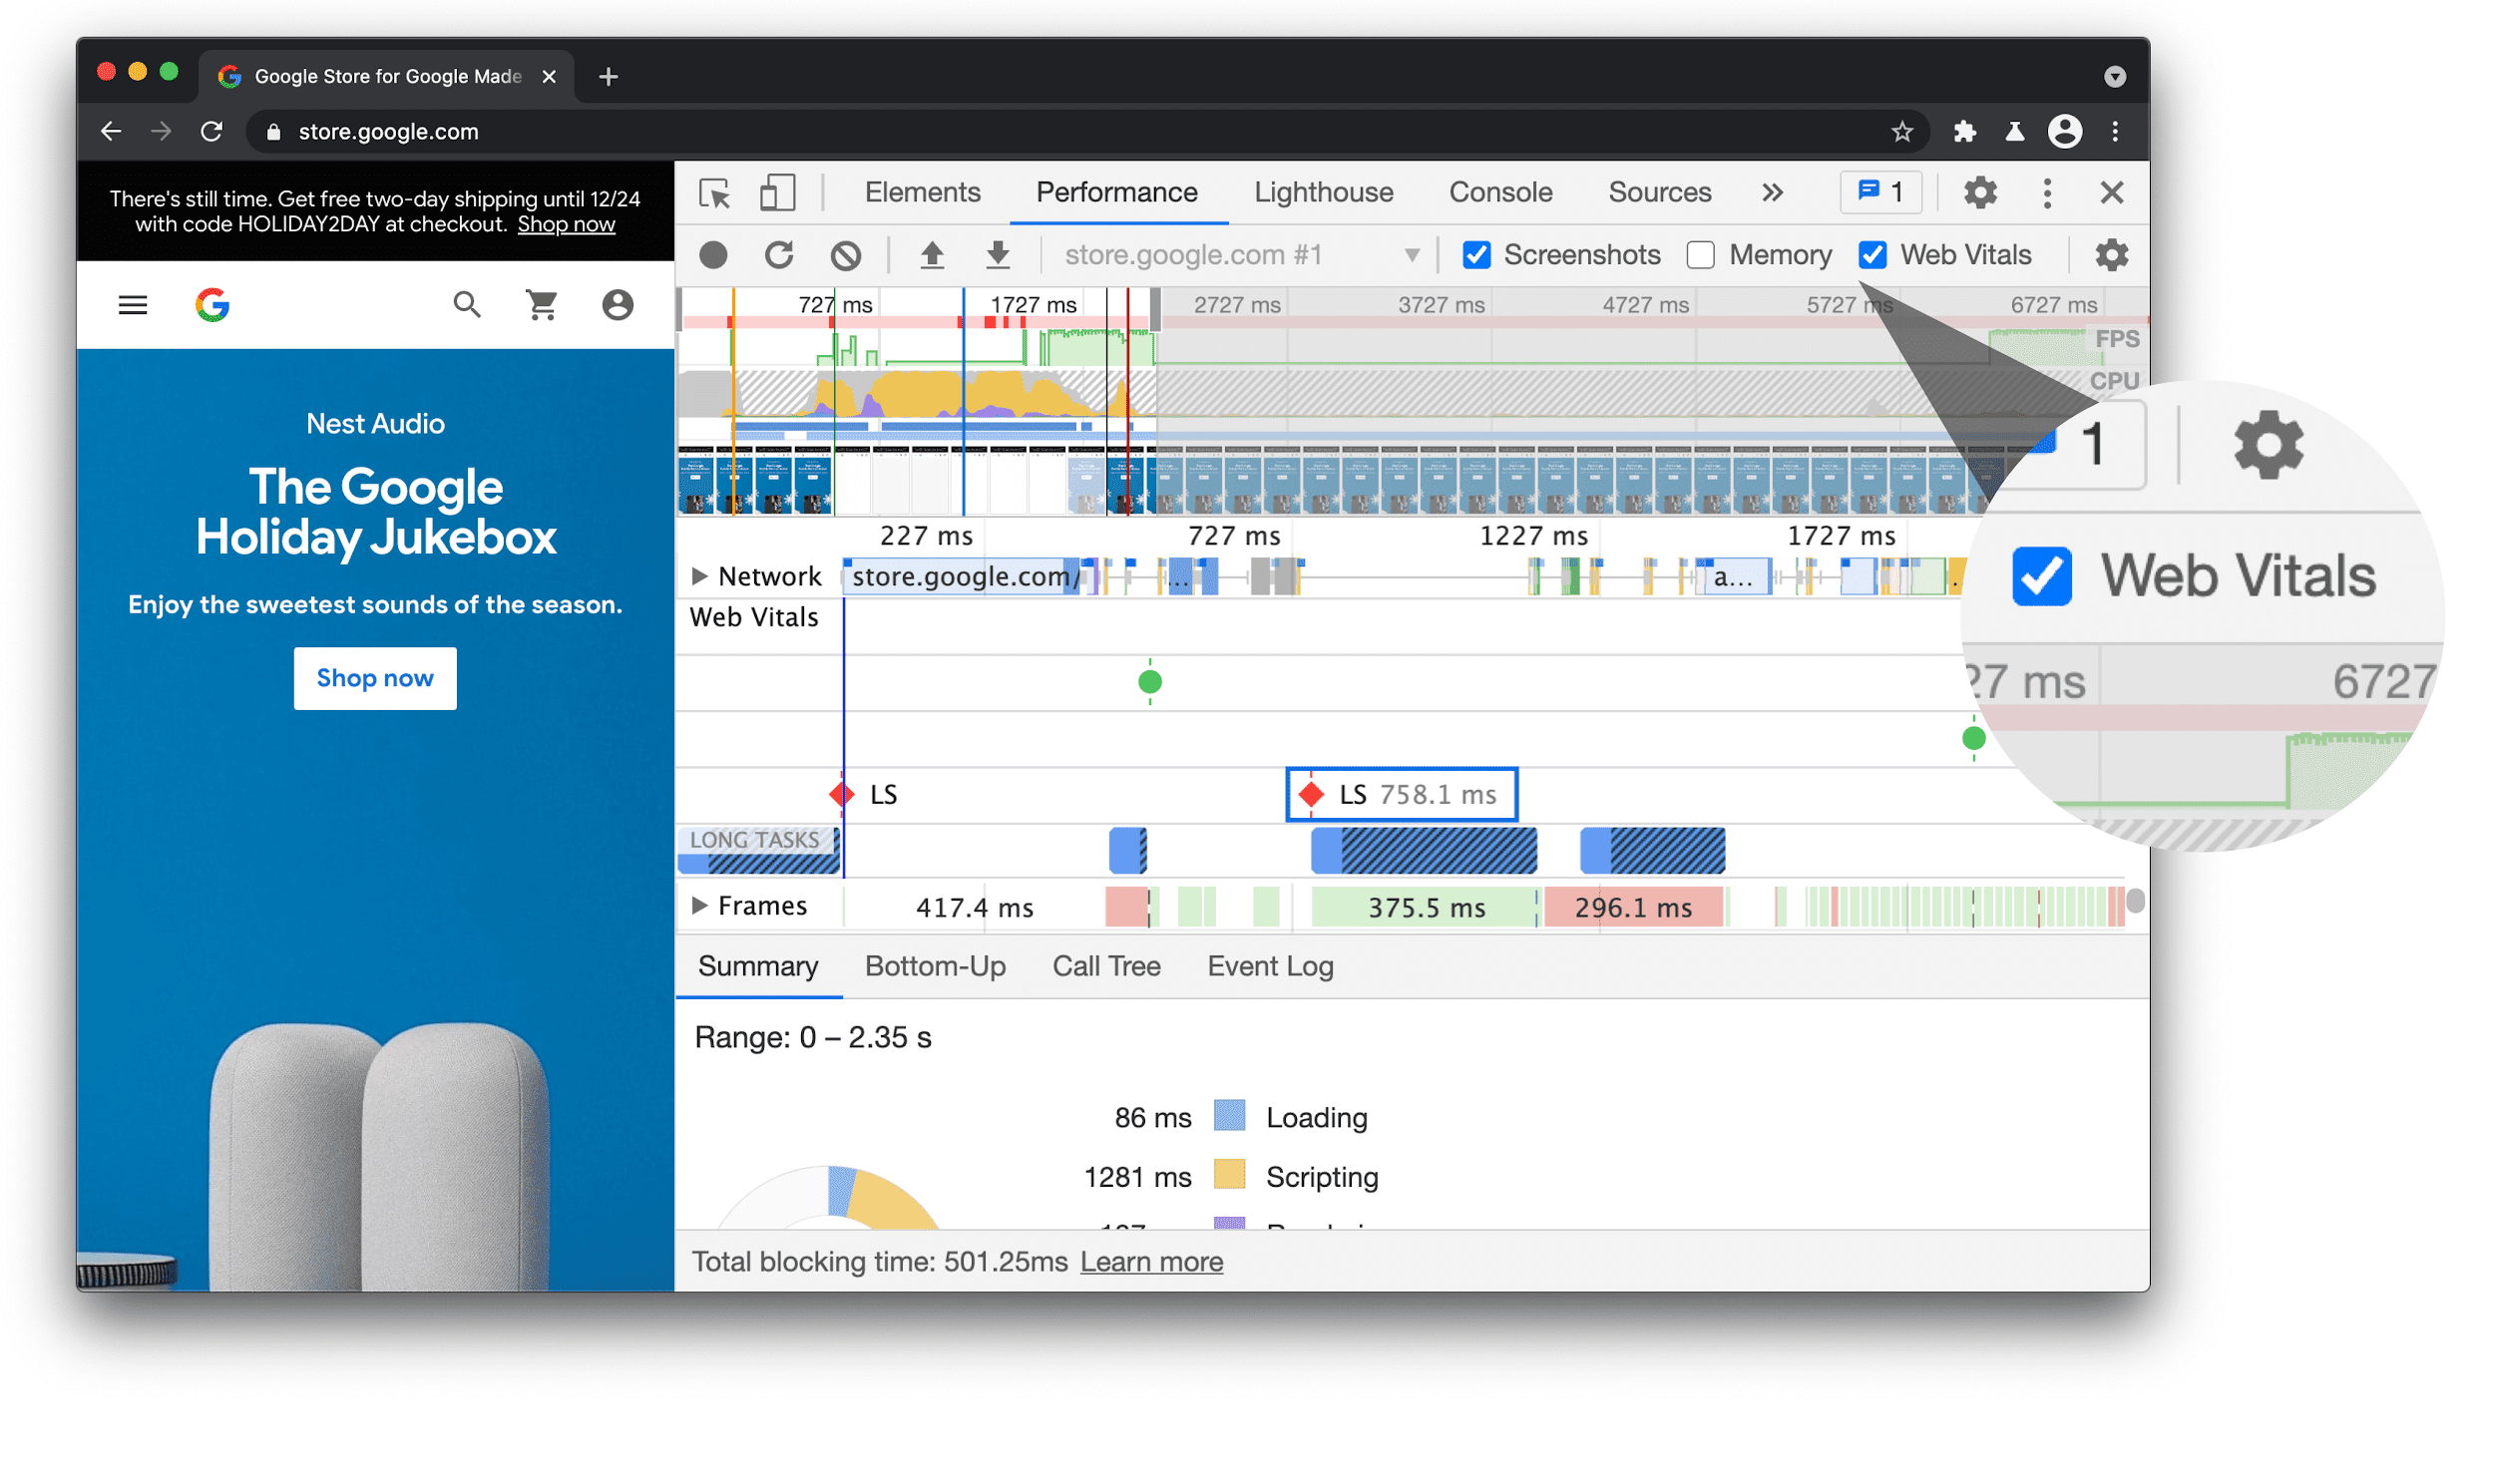The image size is (2494, 1484).
Task: Click the performance panel target dropdown
Action: 1236,252
